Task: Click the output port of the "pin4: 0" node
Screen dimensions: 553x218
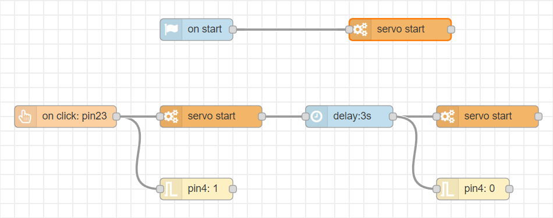Action: 509,189
